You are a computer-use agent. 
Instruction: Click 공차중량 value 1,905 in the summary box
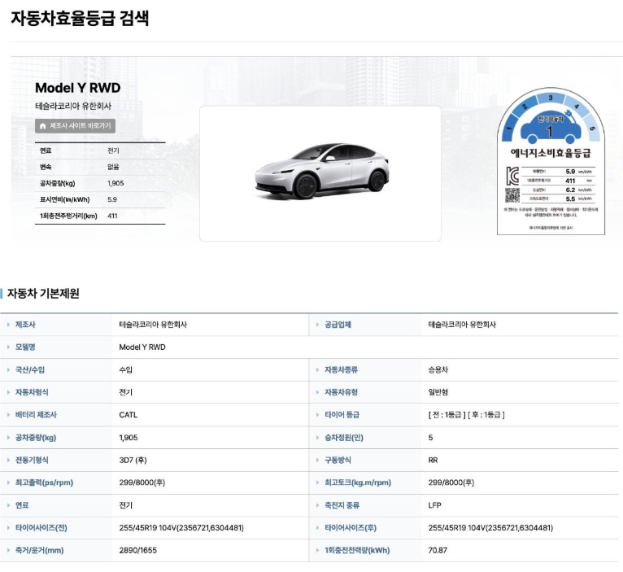pos(115,183)
